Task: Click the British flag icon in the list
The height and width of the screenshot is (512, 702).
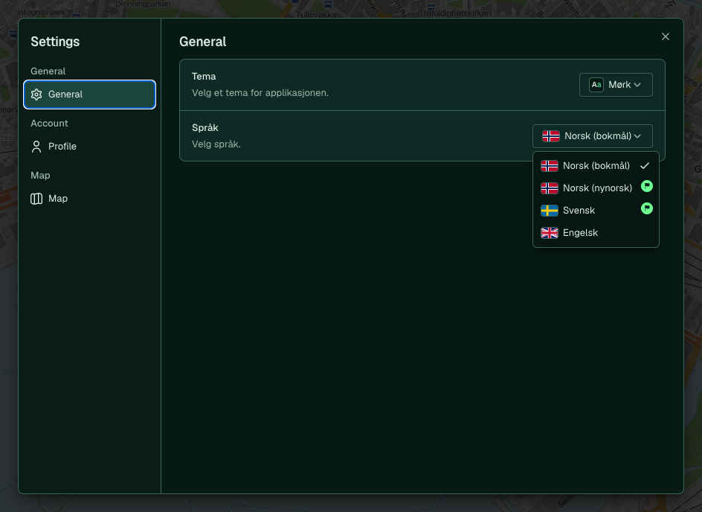Action: [x=550, y=233]
